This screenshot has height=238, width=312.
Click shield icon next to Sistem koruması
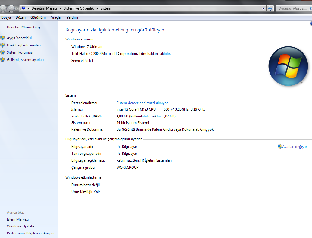(x=2, y=52)
